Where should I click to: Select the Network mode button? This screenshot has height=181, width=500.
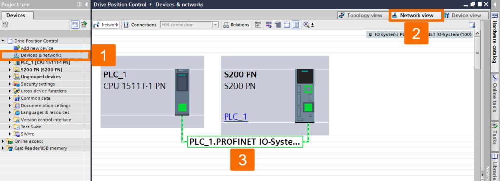point(106,25)
